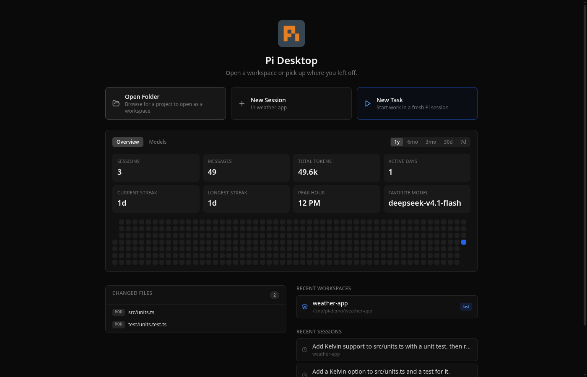This screenshot has height=377, width=587.
Task: Switch to the Models tab
Action: pyautogui.click(x=158, y=142)
